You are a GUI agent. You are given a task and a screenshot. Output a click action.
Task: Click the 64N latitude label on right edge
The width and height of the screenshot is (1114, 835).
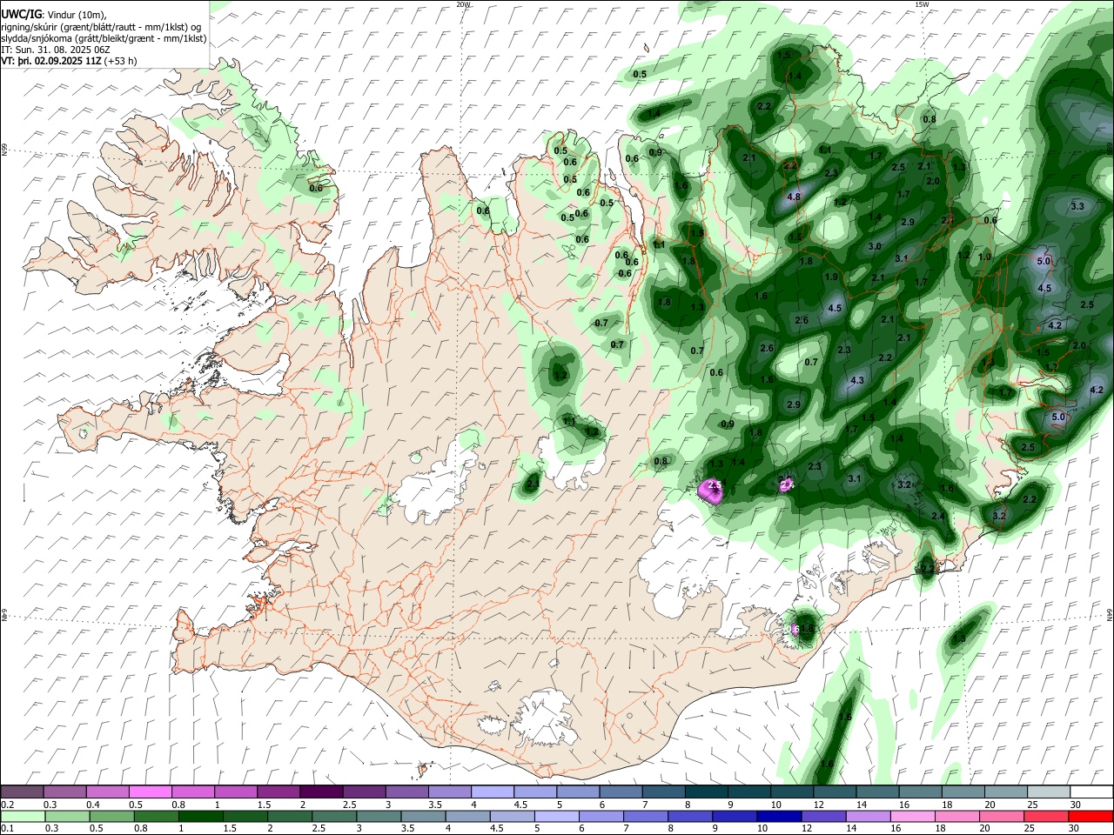click(x=1110, y=614)
